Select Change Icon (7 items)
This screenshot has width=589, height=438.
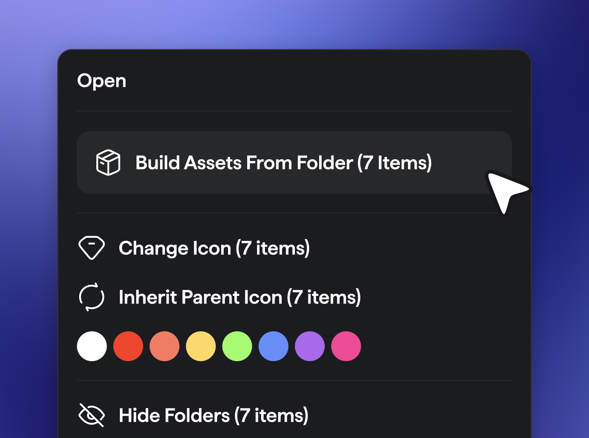pyautogui.click(x=215, y=248)
